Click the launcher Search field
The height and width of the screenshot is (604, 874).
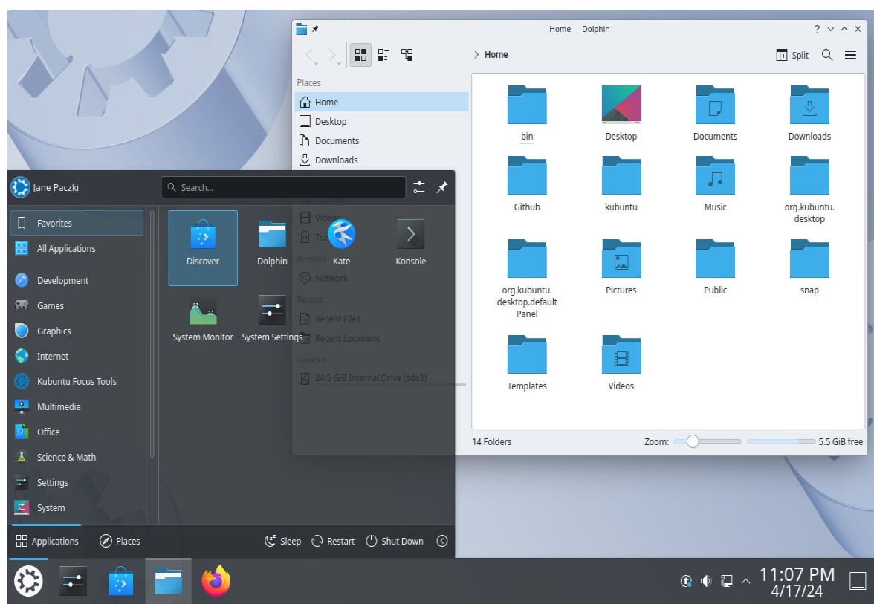click(x=282, y=187)
